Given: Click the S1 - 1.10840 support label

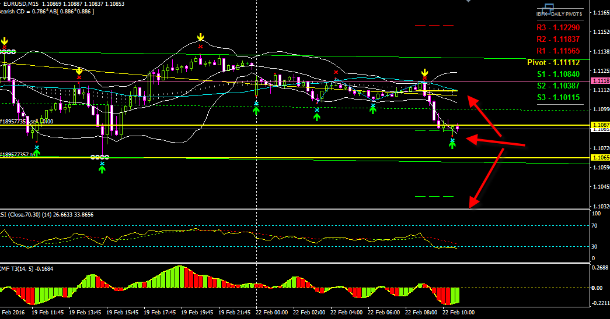Looking at the screenshot, I should [558, 74].
